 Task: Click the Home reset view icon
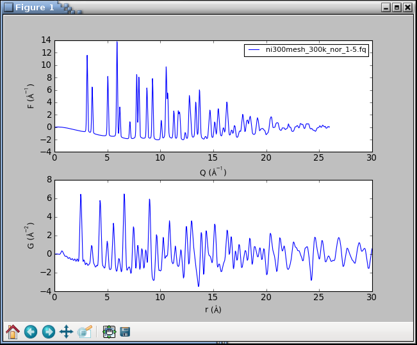(x=13, y=332)
